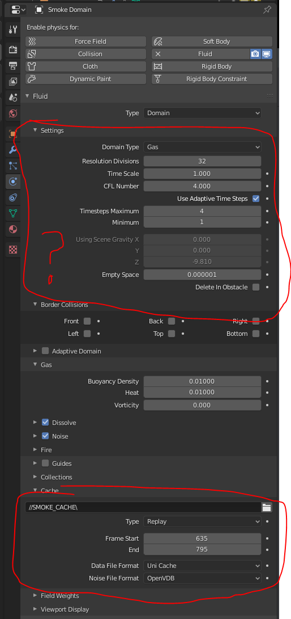Open the Render properties tab icon
Image resolution: width=291 pixels, height=619 pixels.
(x=13, y=49)
